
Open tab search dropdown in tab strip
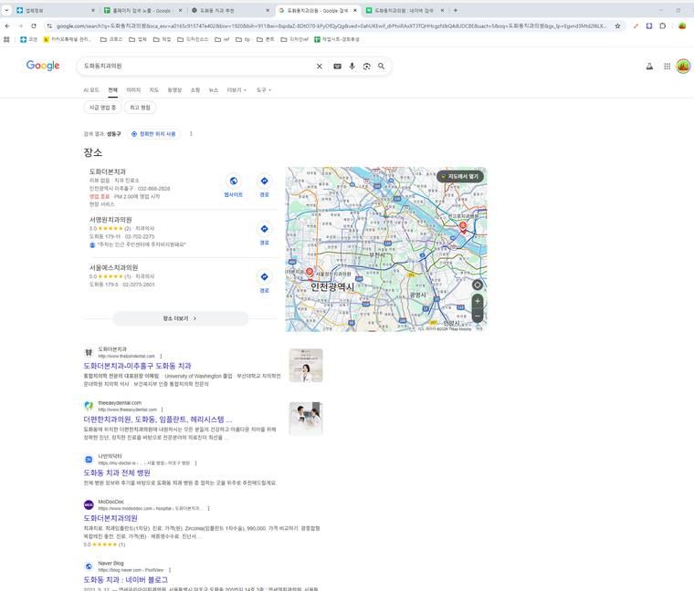coord(6,10)
